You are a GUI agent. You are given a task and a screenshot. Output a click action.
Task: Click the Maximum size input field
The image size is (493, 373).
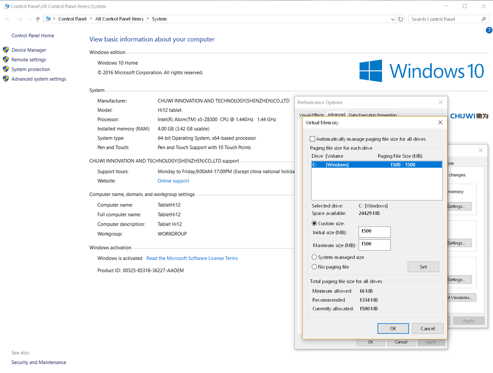[374, 245]
